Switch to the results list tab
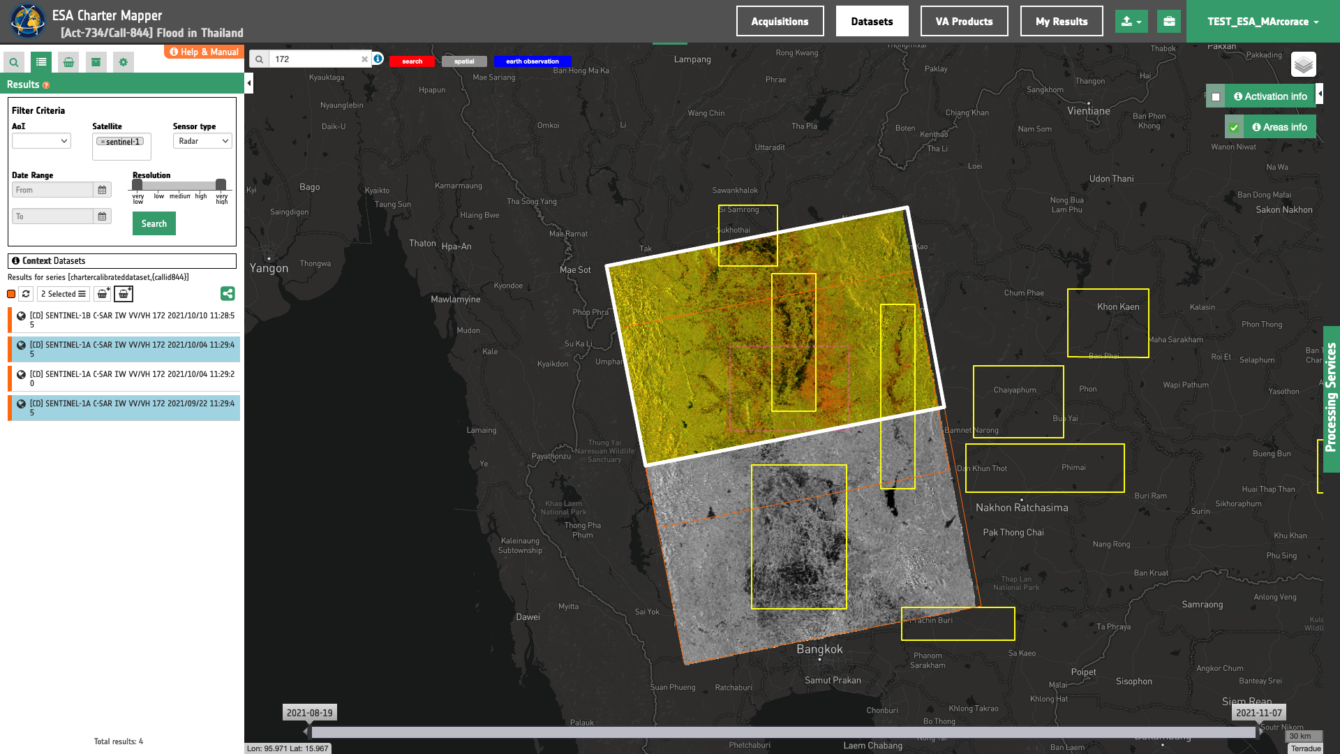 [x=41, y=62]
